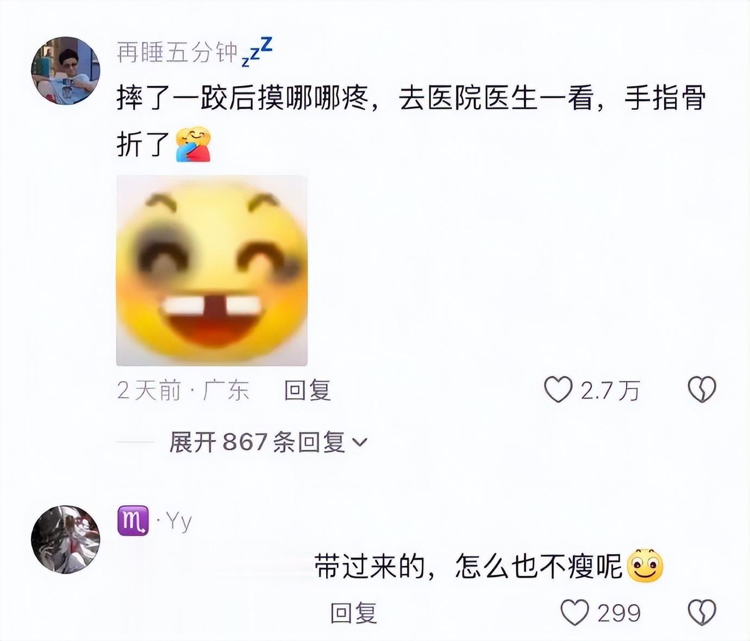Image resolution: width=750 pixels, height=641 pixels.
Task: Like the comment with 2.7万 likes
Action: point(558,389)
